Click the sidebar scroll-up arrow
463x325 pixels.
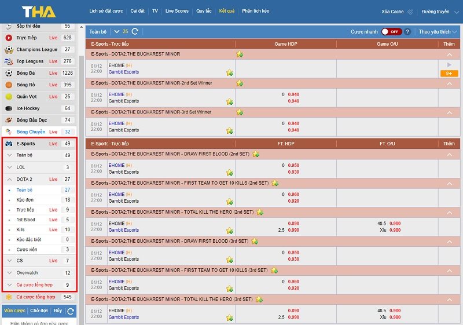pyautogui.click(x=81, y=27)
